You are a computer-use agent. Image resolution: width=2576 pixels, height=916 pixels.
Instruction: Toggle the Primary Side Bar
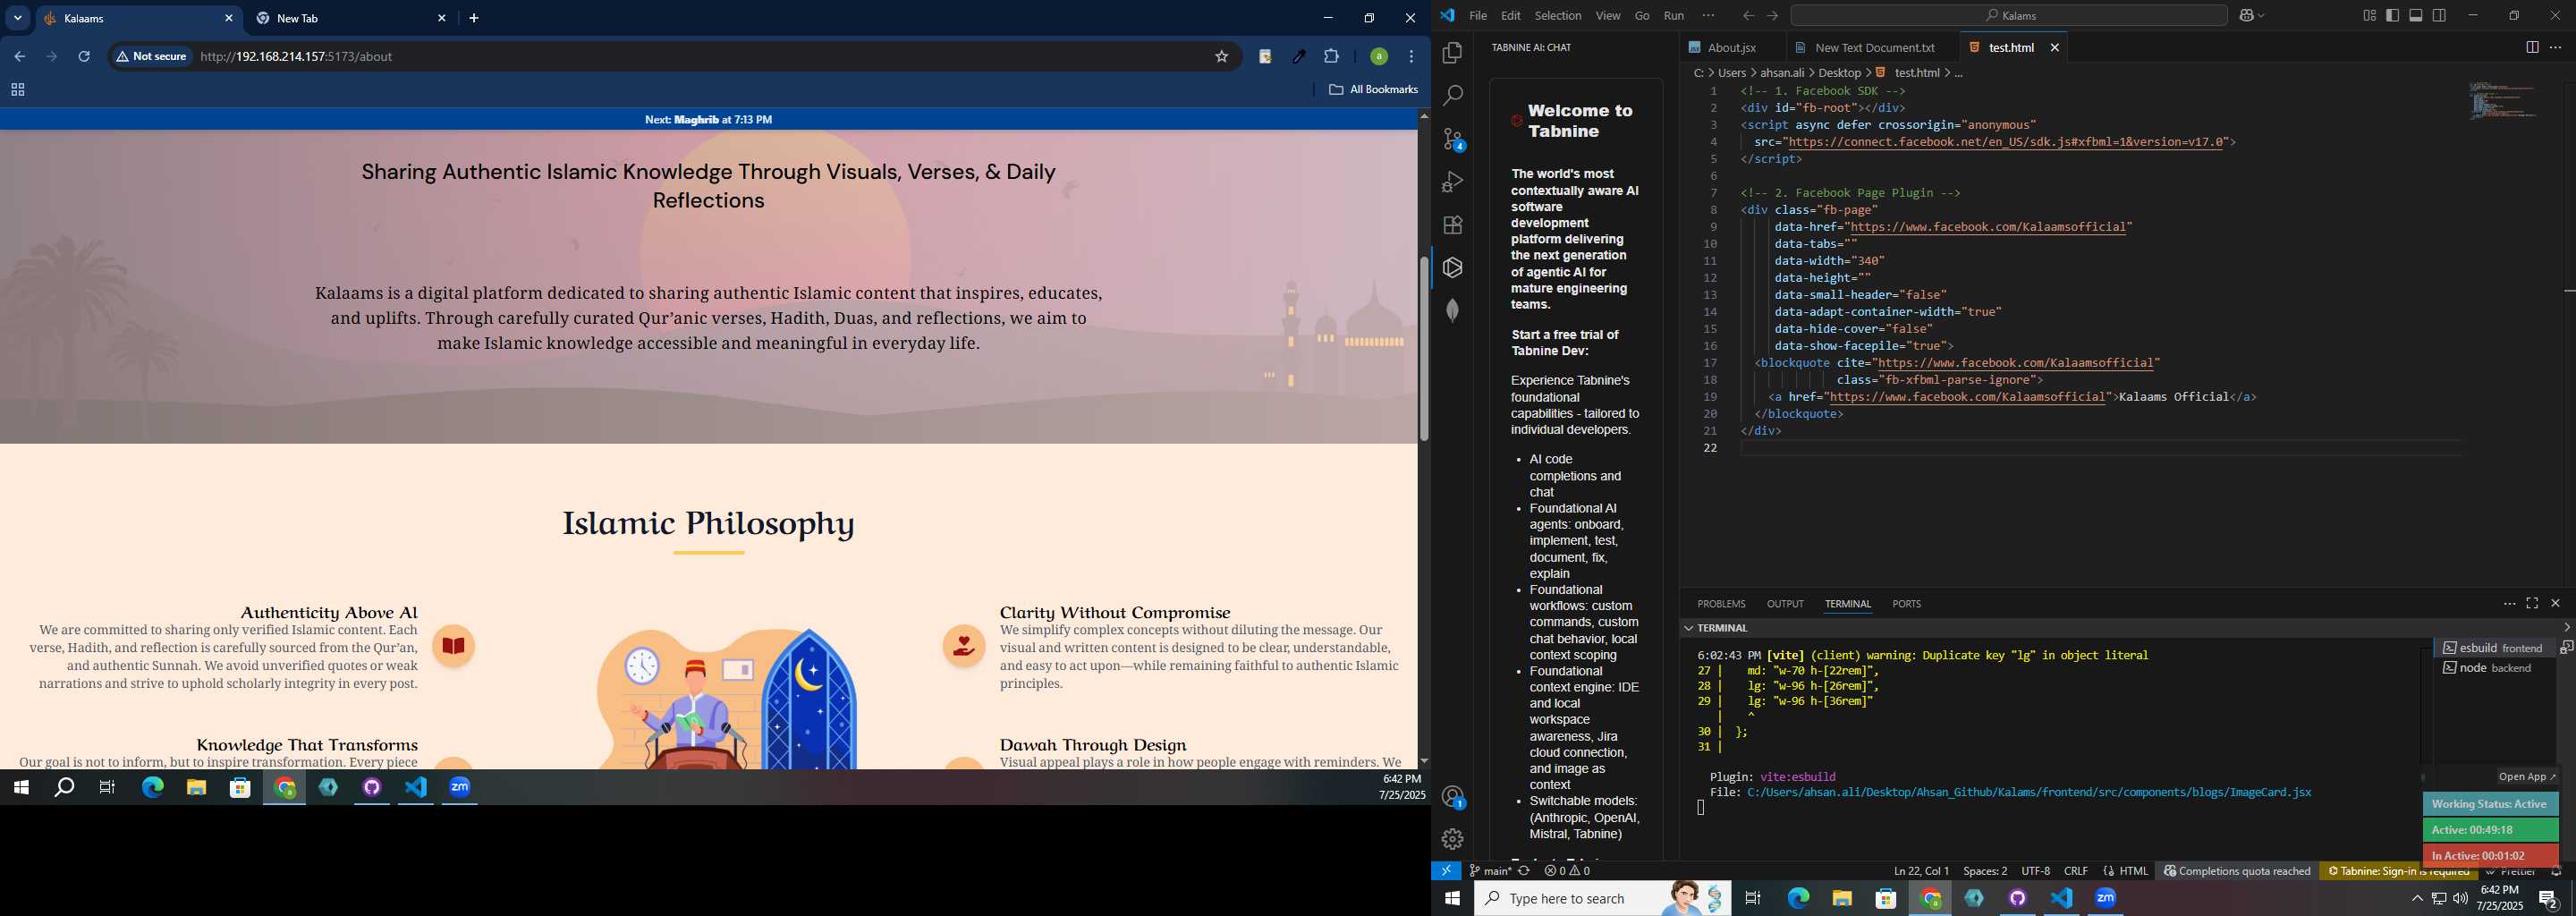[2392, 15]
